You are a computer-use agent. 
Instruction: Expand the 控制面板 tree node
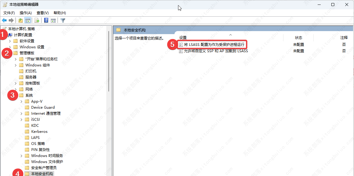point(16,83)
